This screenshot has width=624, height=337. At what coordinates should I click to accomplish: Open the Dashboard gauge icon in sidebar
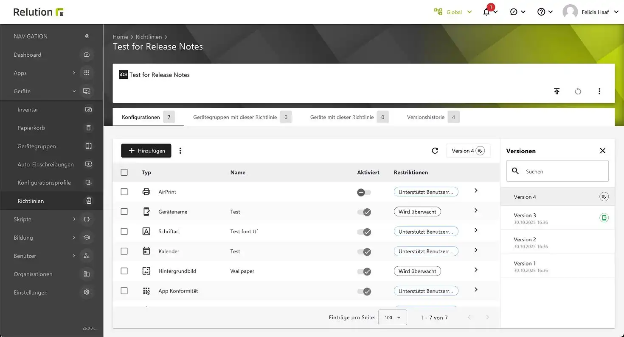coord(87,55)
